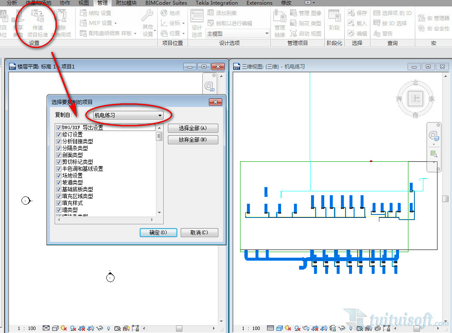452x333 pixels.
Task: Click the 2D navigation wheel icon
Action: tap(210, 87)
